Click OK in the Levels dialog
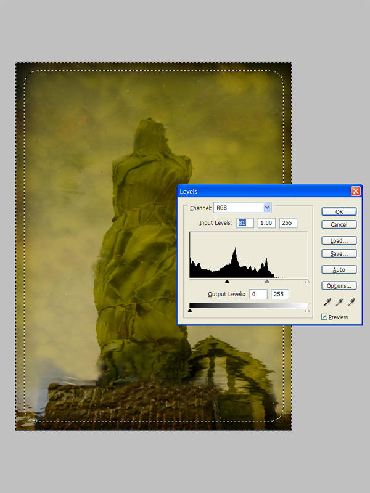 click(x=339, y=211)
